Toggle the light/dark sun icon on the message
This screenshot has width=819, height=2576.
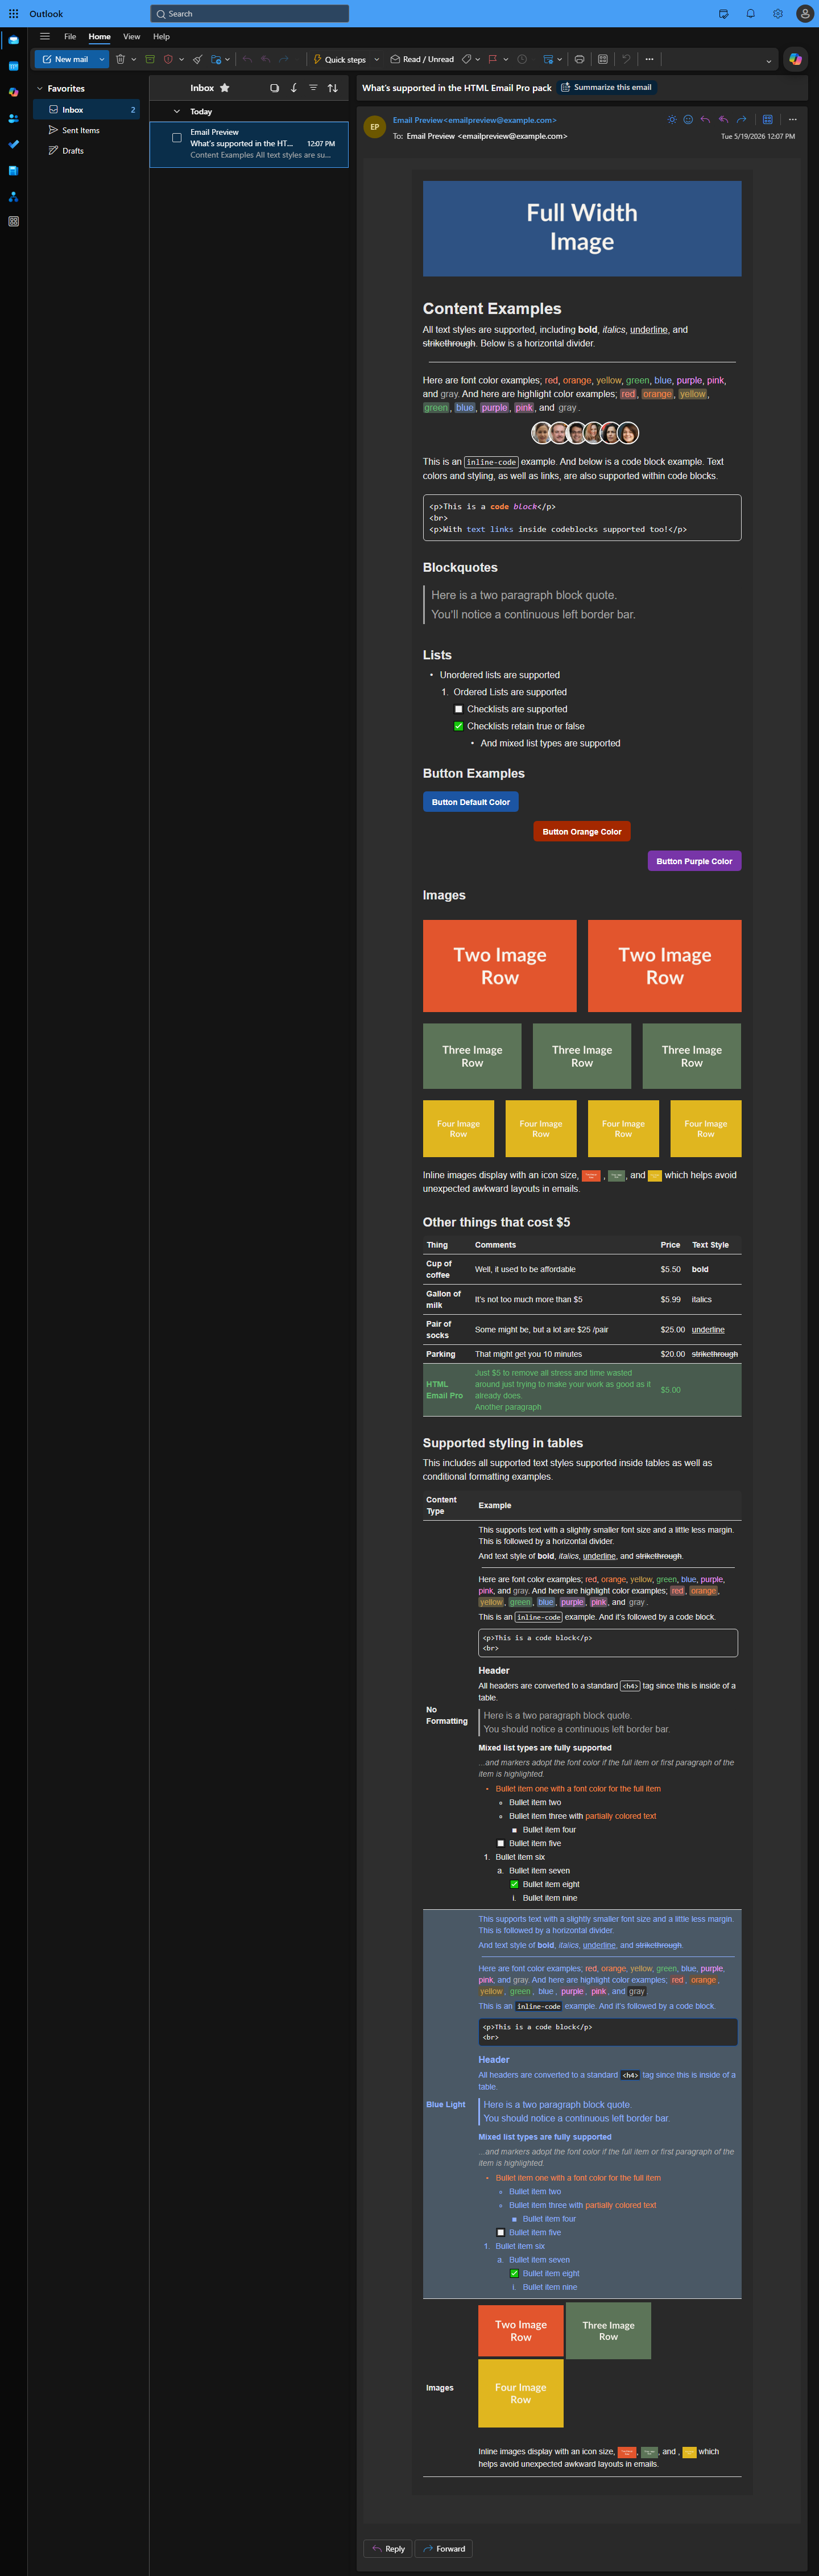point(671,120)
